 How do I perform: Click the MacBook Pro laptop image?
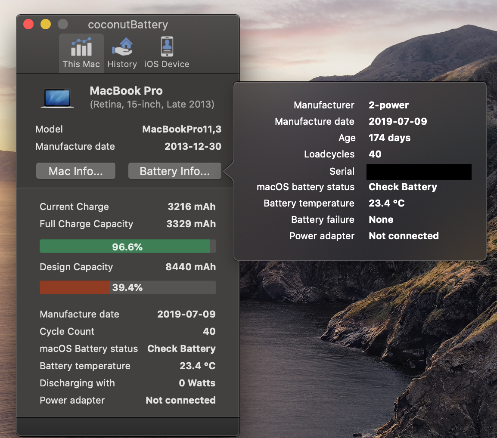57,99
